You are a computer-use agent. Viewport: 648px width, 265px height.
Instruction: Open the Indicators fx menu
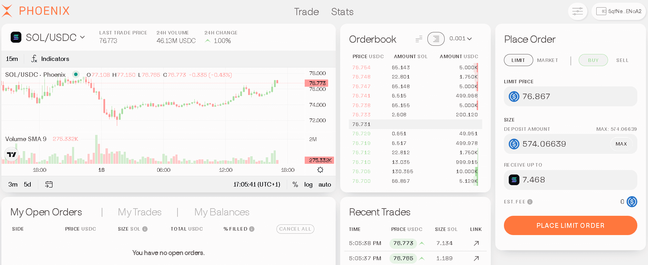(x=50, y=59)
